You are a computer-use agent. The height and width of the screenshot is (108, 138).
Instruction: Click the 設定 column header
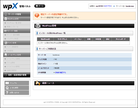[x=108, y=39]
